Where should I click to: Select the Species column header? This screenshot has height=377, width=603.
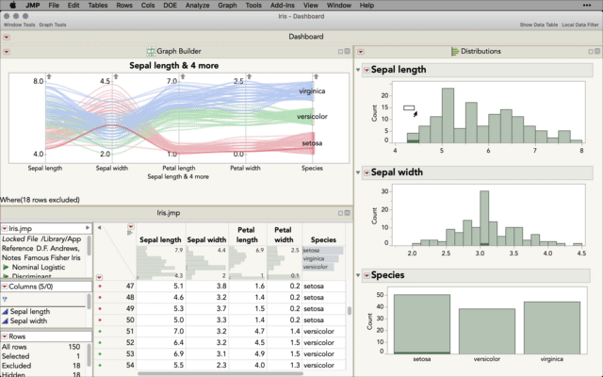coord(323,239)
